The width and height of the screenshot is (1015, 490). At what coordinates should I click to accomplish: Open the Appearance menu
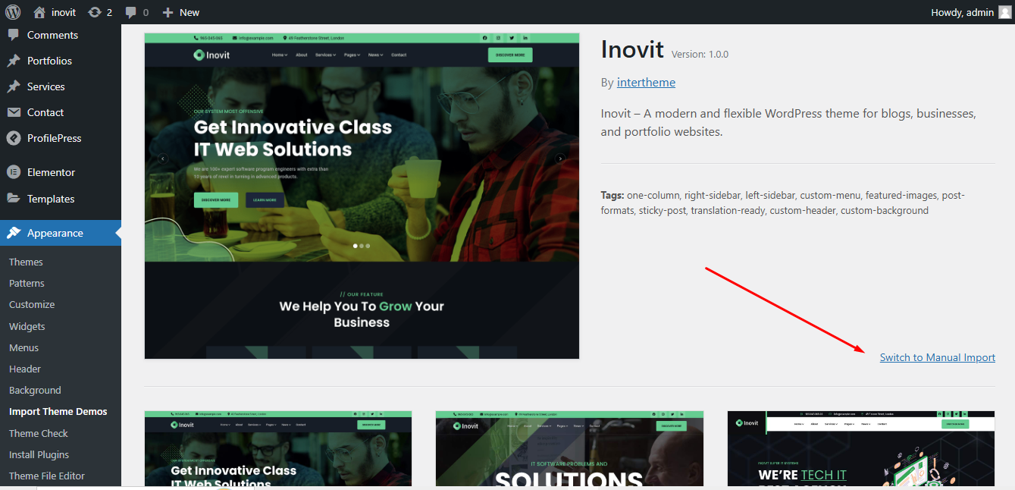pyautogui.click(x=61, y=233)
